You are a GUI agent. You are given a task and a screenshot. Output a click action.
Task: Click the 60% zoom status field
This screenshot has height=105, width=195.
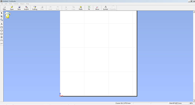[x=191, y=103]
